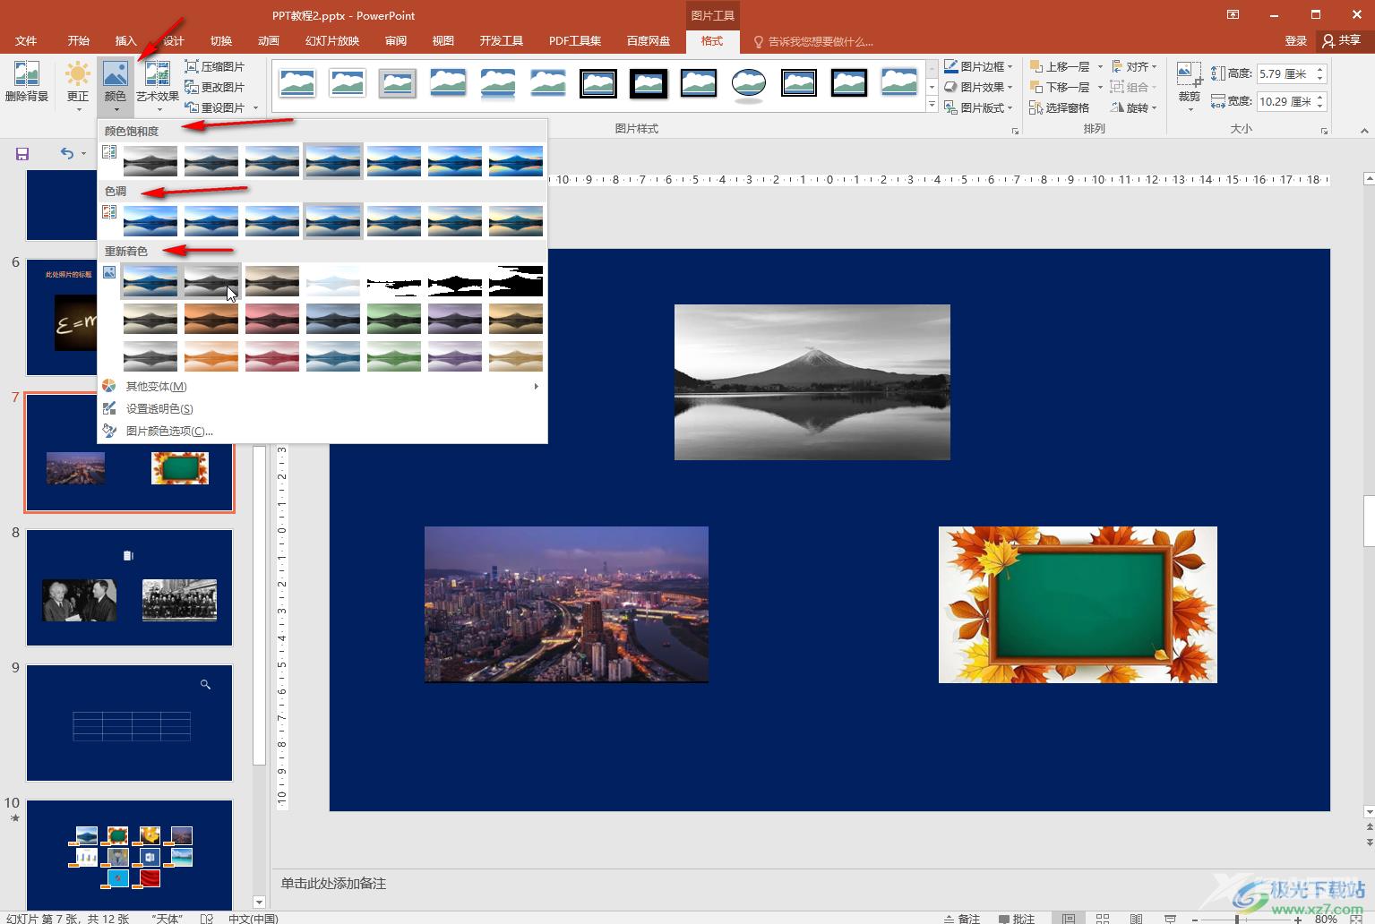1375x924 pixels.
Task: Click Change Picture (更改图片)
Action: pyautogui.click(x=214, y=87)
